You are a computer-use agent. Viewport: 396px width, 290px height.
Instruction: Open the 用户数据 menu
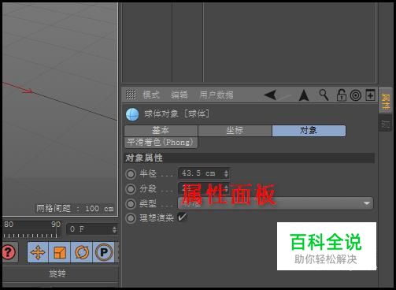click(x=217, y=95)
